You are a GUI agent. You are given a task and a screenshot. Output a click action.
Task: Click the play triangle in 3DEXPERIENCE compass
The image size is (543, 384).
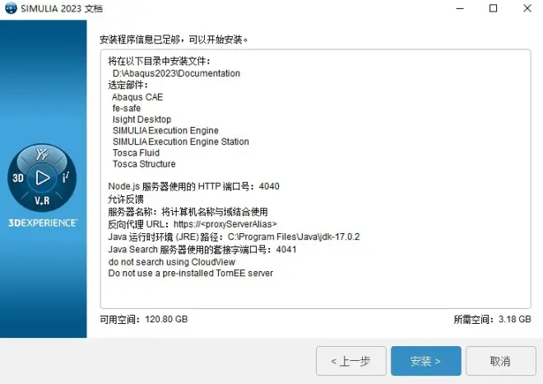42,178
